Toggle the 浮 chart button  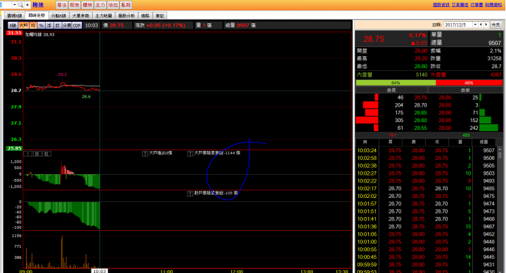click(x=49, y=25)
